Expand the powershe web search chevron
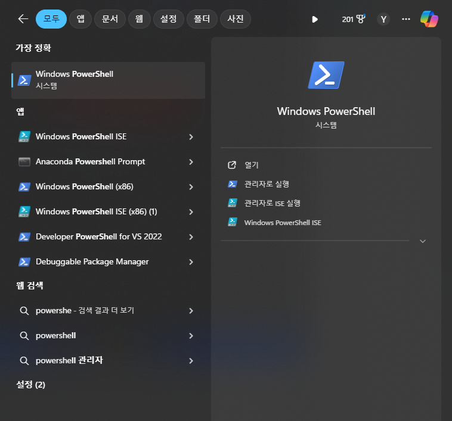Viewport: 452px width, 421px height. point(191,311)
